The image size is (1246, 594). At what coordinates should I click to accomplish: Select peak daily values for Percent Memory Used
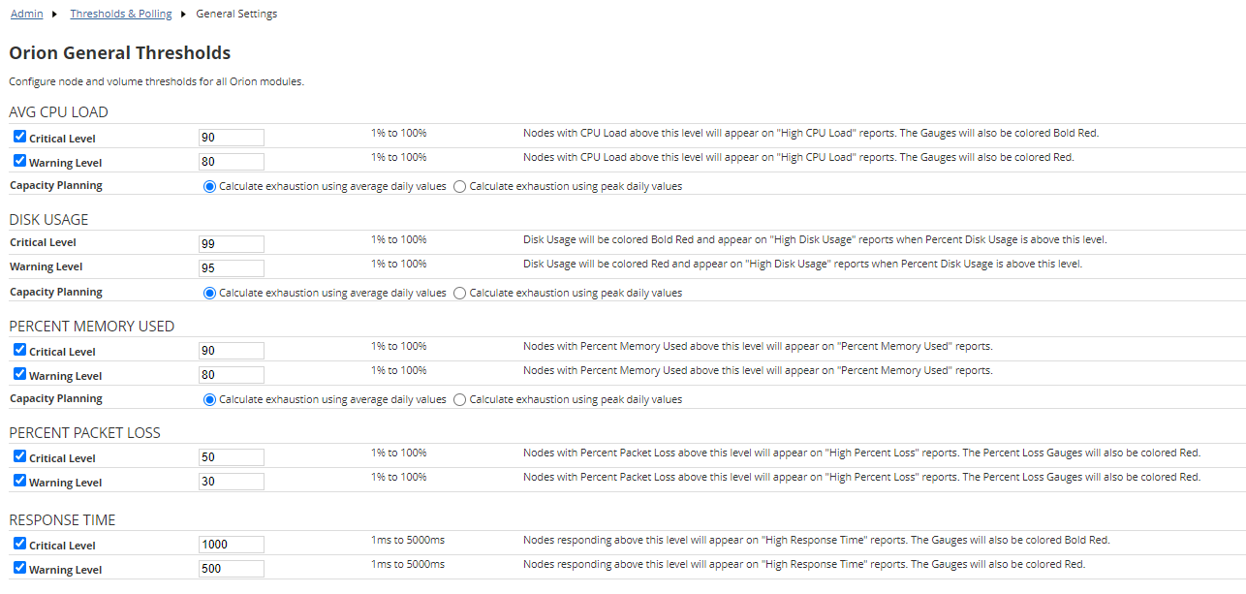(x=460, y=399)
